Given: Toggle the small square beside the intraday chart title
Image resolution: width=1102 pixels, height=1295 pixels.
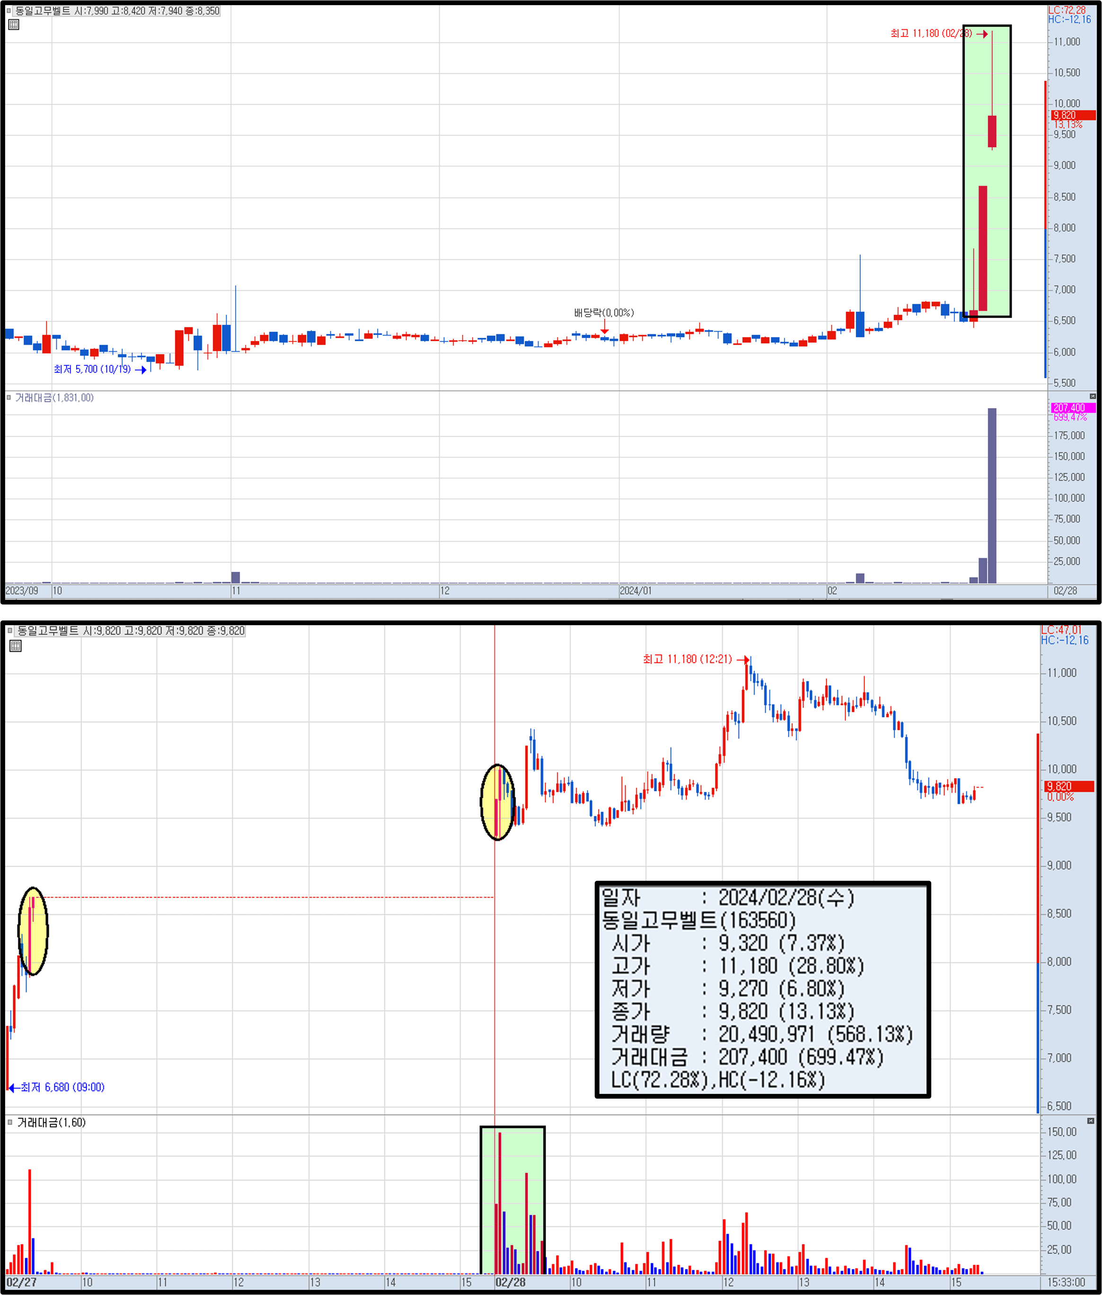Looking at the screenshot, I should pos(10,630).
